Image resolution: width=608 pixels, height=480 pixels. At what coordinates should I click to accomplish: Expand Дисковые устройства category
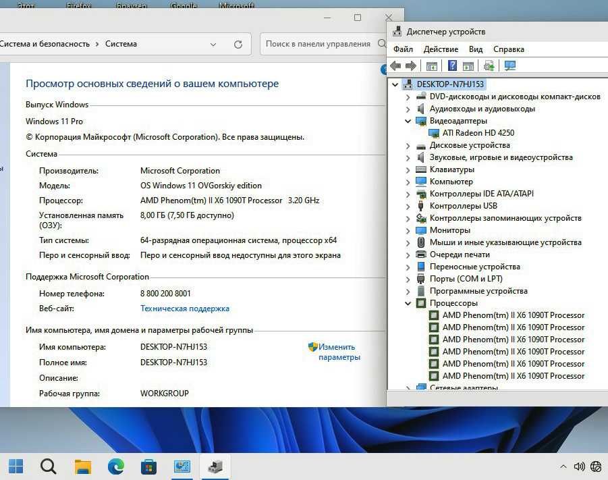pos(408,146)
